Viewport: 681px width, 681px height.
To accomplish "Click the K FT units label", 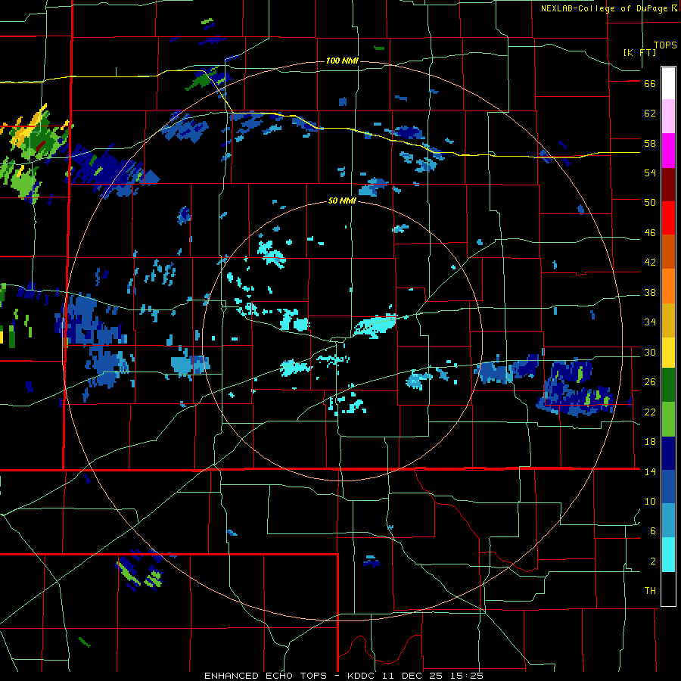I will click(x=639, y=52).
